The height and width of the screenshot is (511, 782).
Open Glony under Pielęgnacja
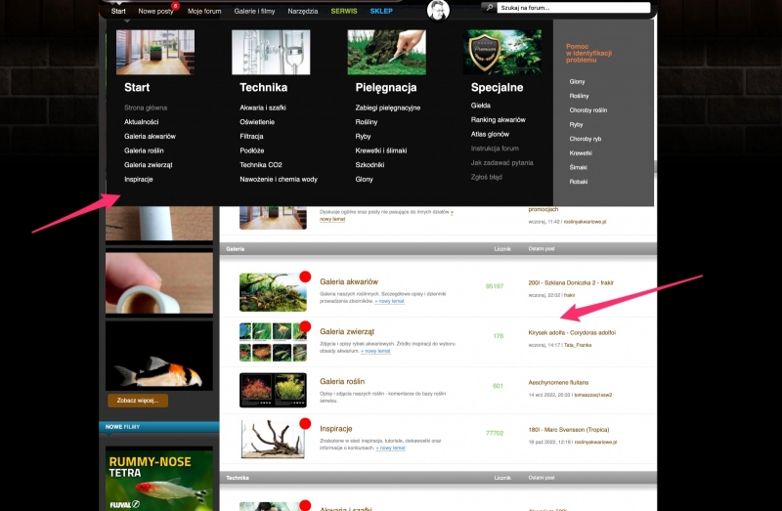pos(364,180)
